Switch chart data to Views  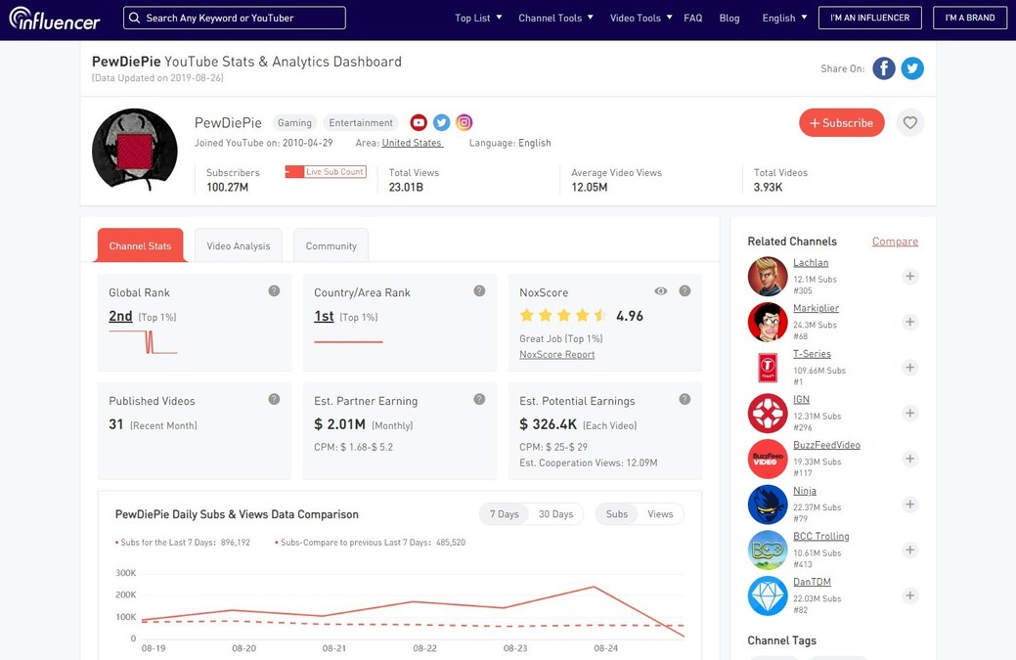tap(660, 514)
